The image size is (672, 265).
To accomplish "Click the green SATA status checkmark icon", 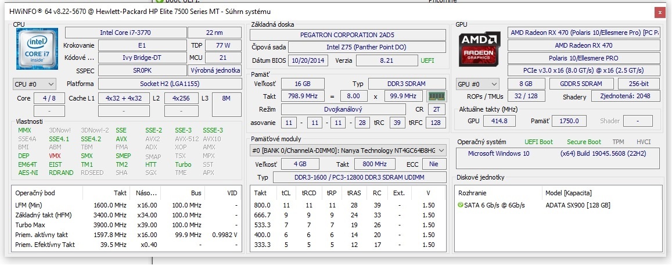I will coord(460,205).
